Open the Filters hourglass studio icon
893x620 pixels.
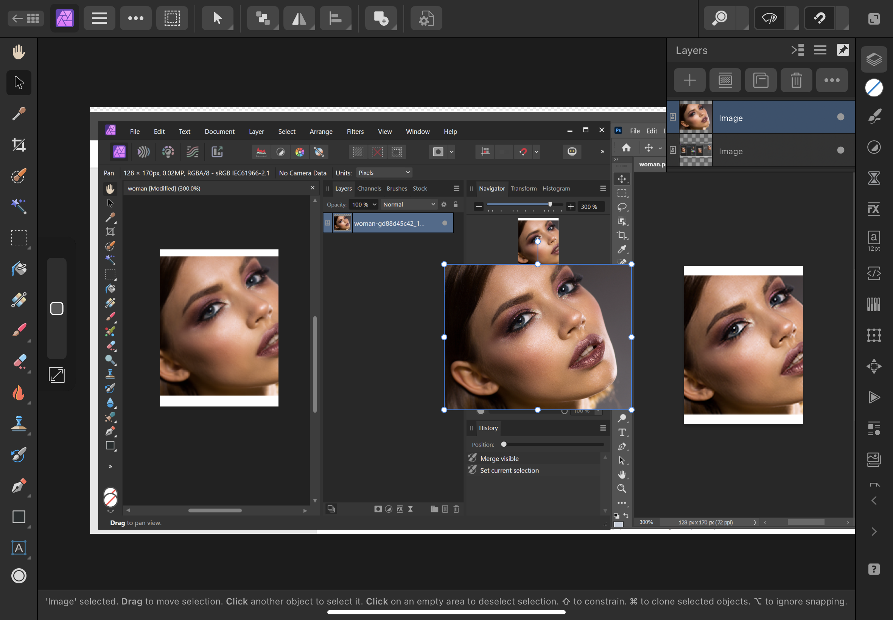[874, 178]
